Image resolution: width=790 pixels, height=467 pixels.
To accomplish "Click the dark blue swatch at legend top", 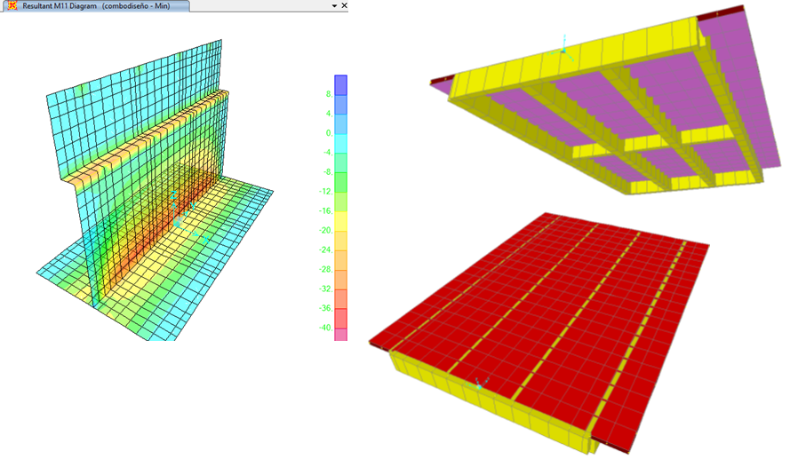I will coord(341,83).
